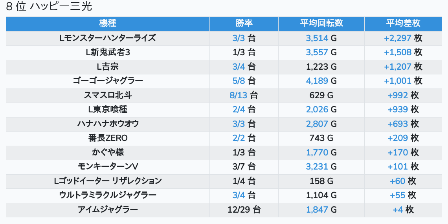The width and height of the screenshot is (448, 224).
Task: Click the アイムジャグラー machine name
Action: click(108, 210)
